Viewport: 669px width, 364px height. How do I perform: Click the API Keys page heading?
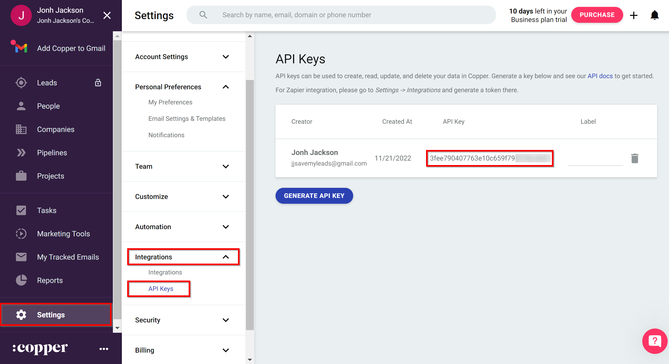300,59
